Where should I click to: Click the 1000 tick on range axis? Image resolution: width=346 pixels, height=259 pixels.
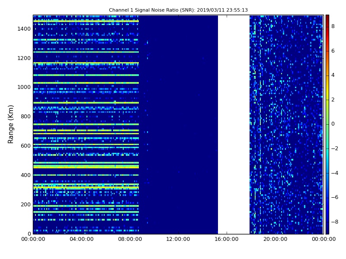pyautogui.click(x=24, y=87)
